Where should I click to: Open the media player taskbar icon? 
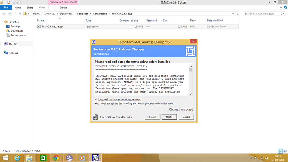pos(82,157)
